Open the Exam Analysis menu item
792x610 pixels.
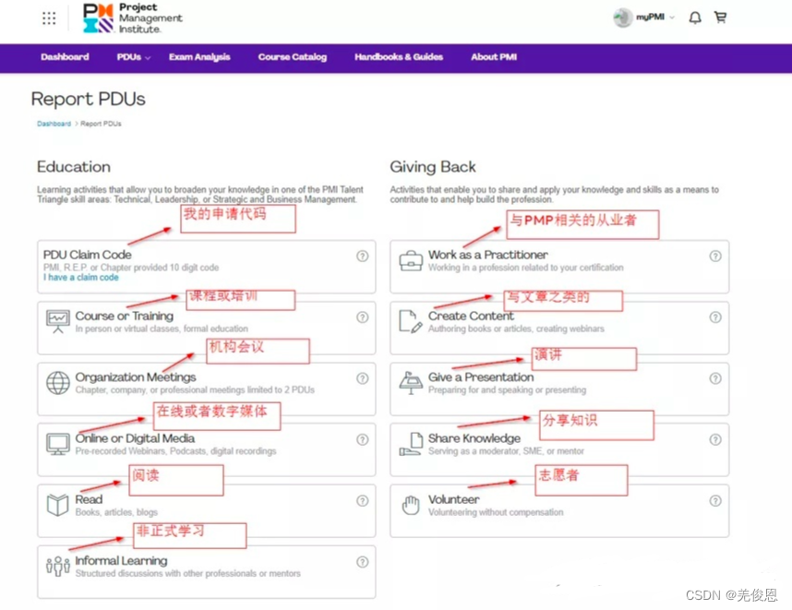pyautogui.click(x=199, y=57)
